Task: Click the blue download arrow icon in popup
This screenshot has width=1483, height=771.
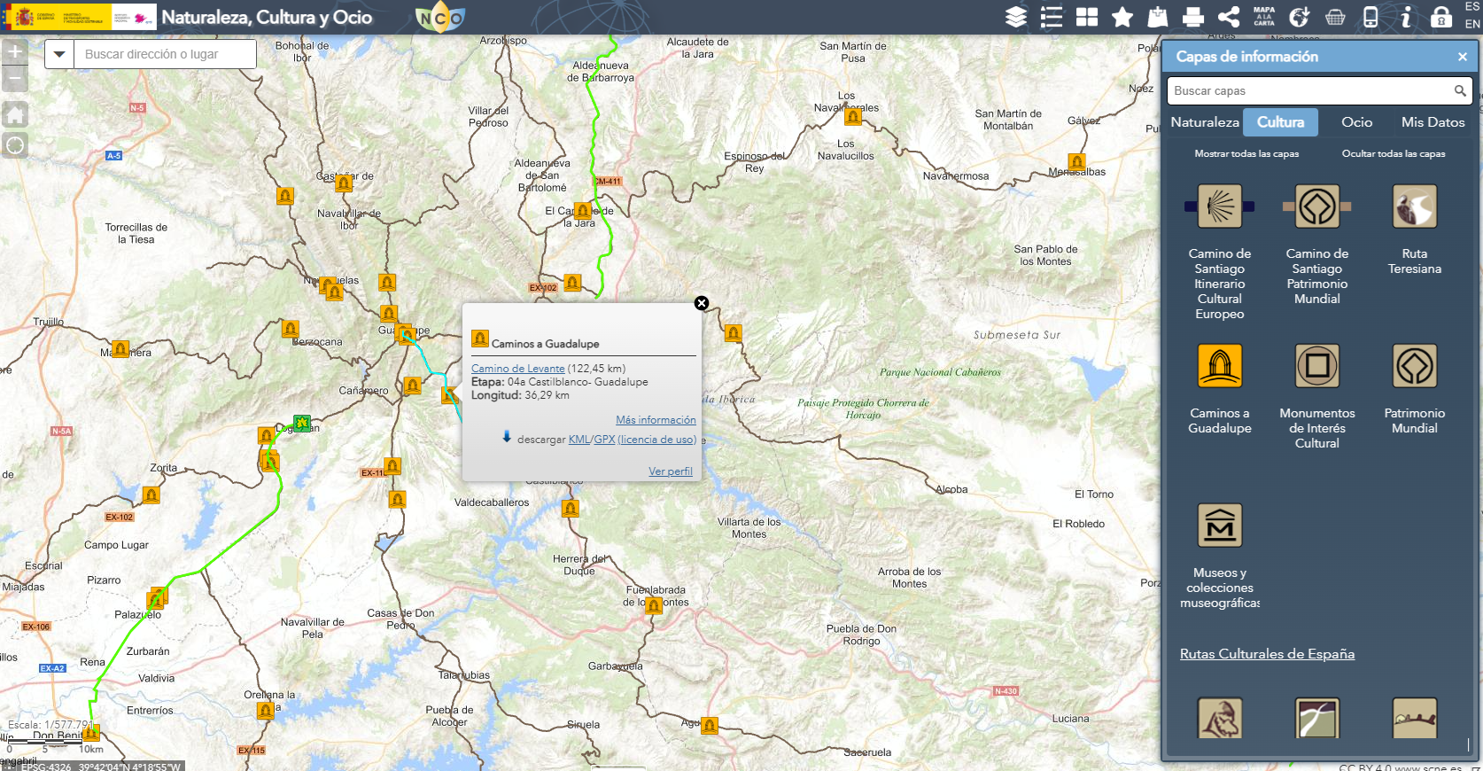Action: click(507, 437)
